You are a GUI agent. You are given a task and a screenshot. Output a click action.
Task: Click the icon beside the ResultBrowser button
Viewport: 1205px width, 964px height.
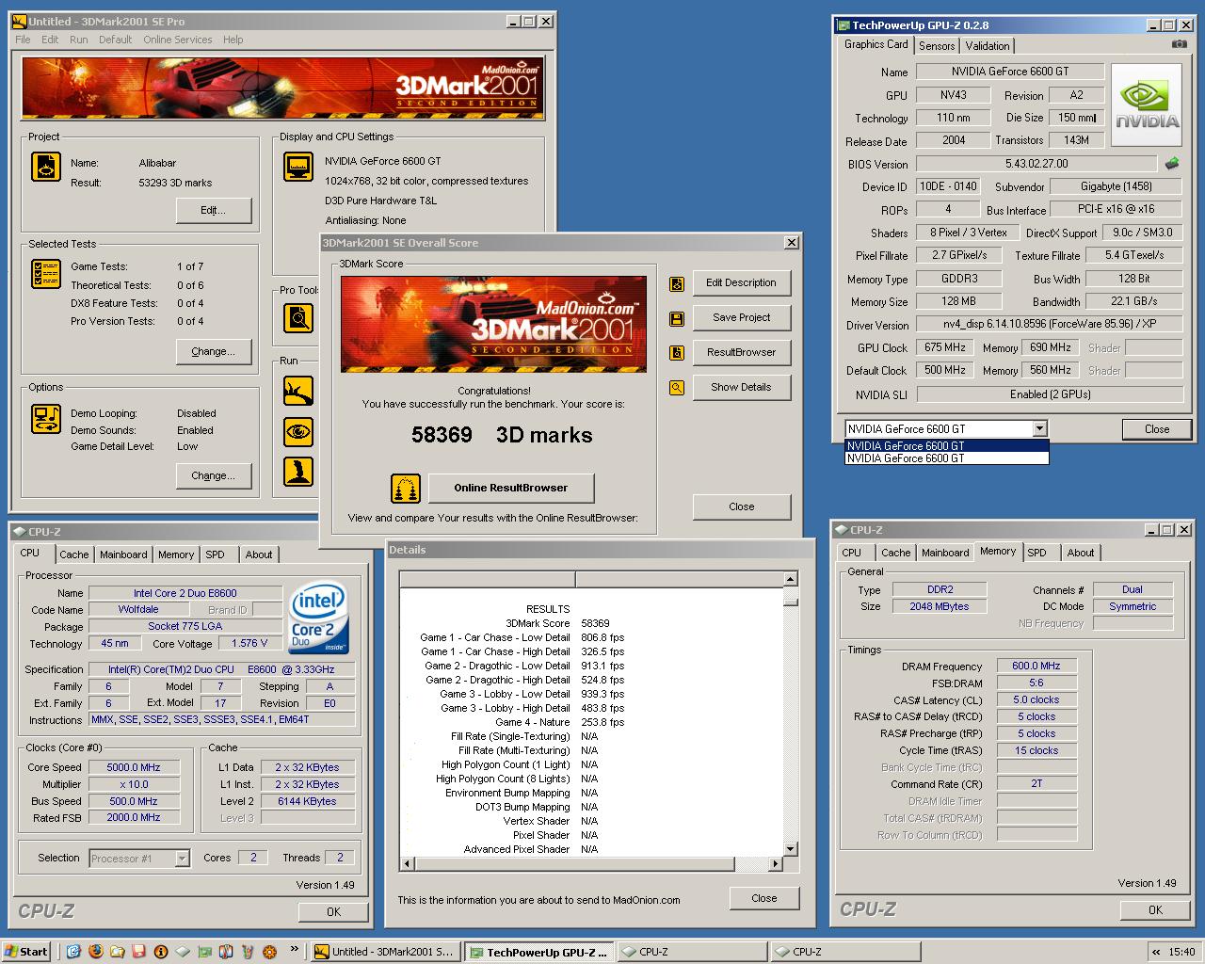[x=676, y=353]
